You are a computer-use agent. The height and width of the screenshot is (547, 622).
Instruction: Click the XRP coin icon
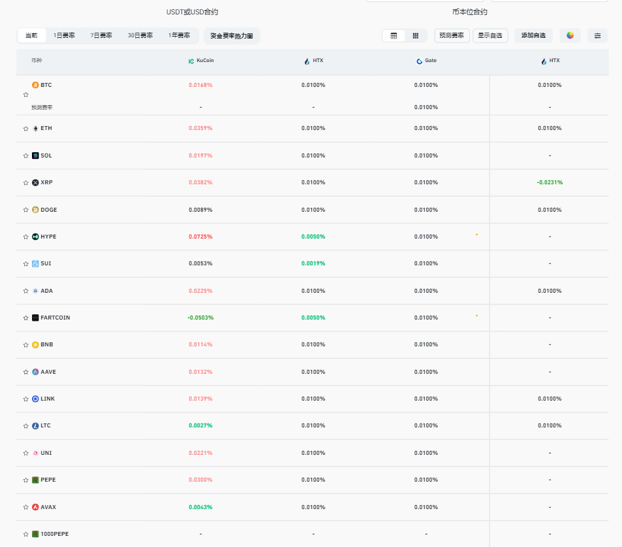(x=35, y=183)
